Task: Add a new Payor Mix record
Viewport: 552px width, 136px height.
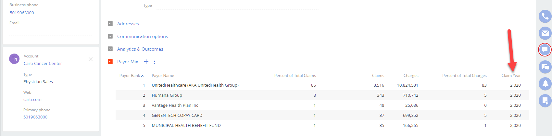Action: (x=146, y=62)
